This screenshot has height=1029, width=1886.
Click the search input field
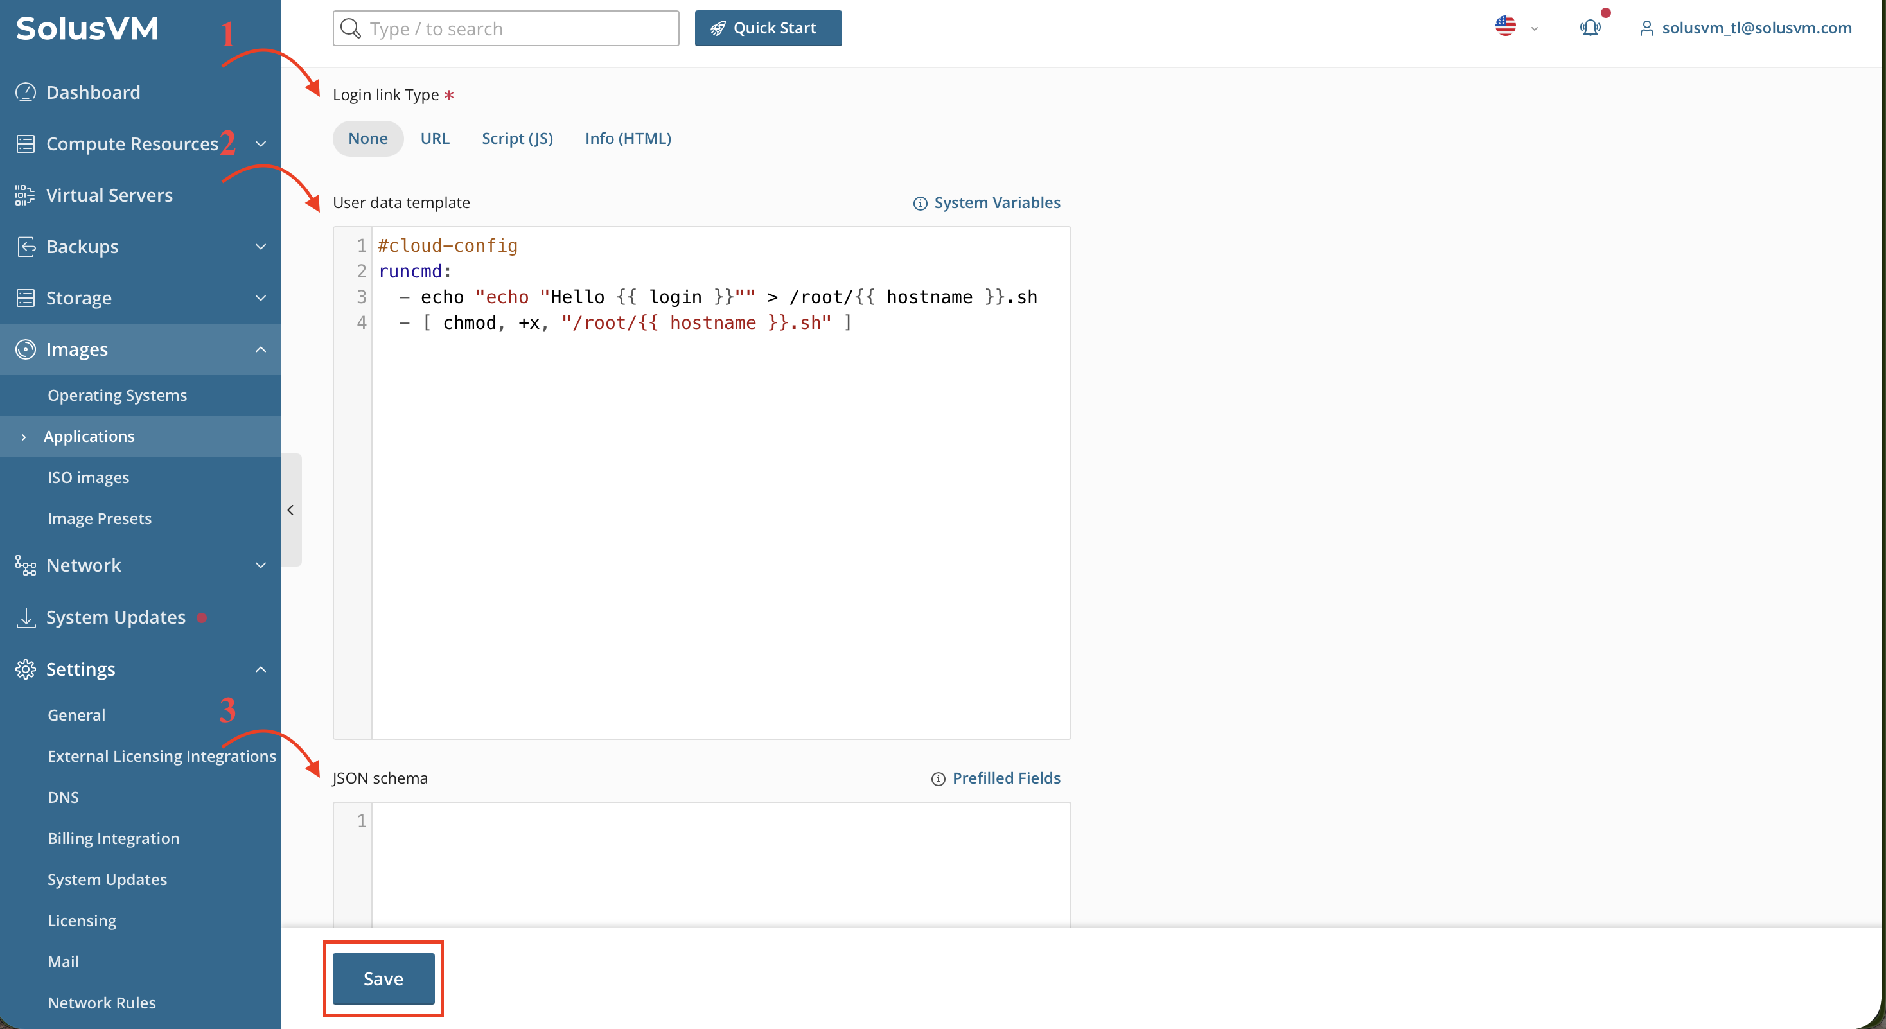[506, 28]
